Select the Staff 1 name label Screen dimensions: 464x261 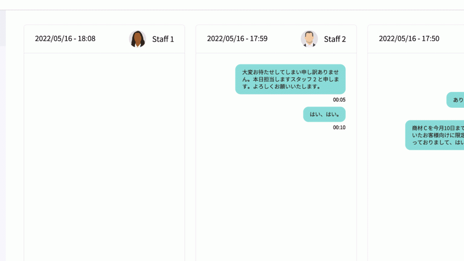(x=163, y=39)
